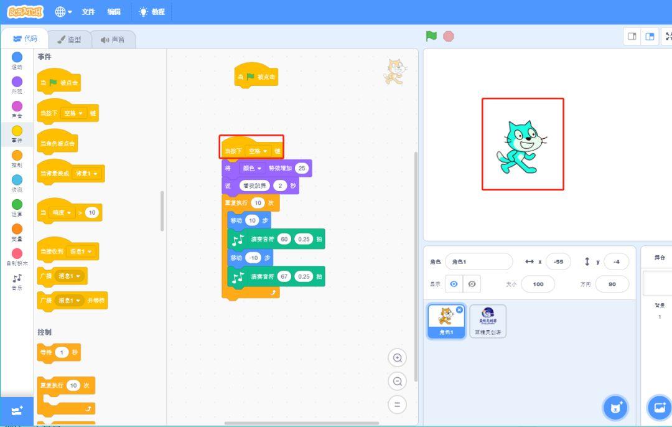Select the 控制 (Control) orange category
The width and height of the screenshot is (672, 427).
[x=17, y=158]
